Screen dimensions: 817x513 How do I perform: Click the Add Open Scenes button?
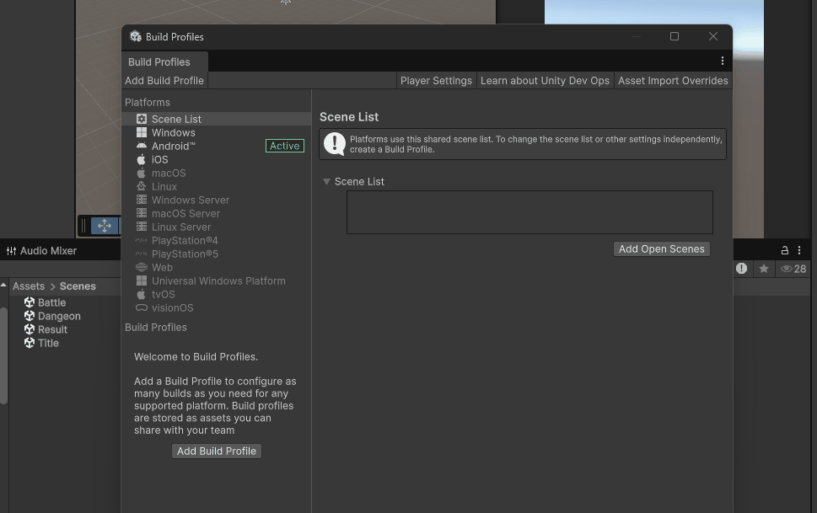[661, 249]
